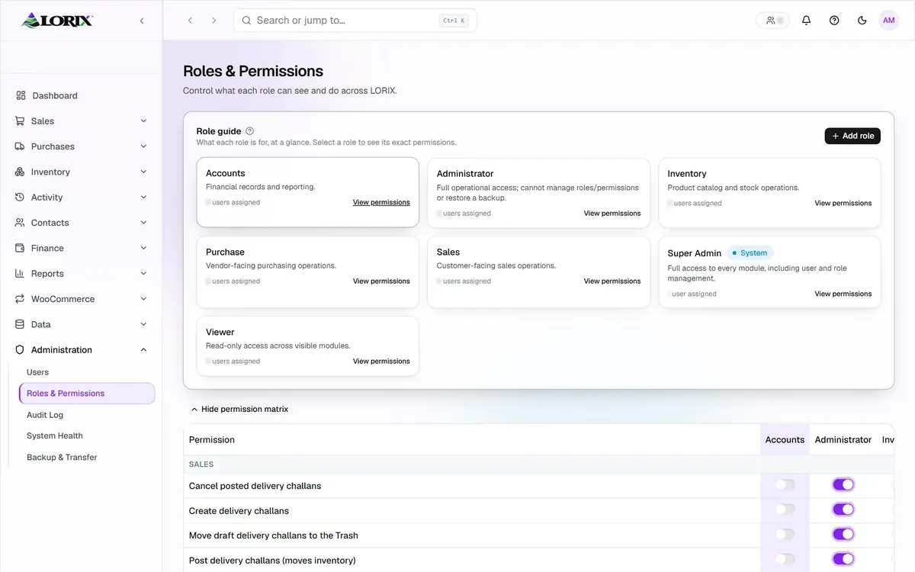The image size is (915, 572).
Task: Click the Contacts people icon
Action: [20, 223]
